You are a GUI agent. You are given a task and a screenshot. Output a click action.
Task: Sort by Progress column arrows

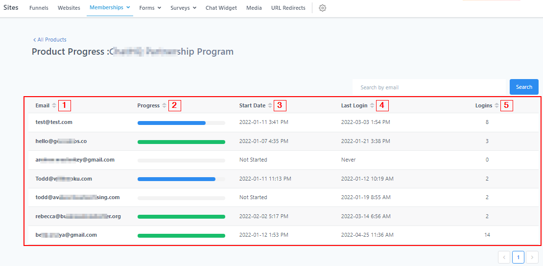point(164,105)
